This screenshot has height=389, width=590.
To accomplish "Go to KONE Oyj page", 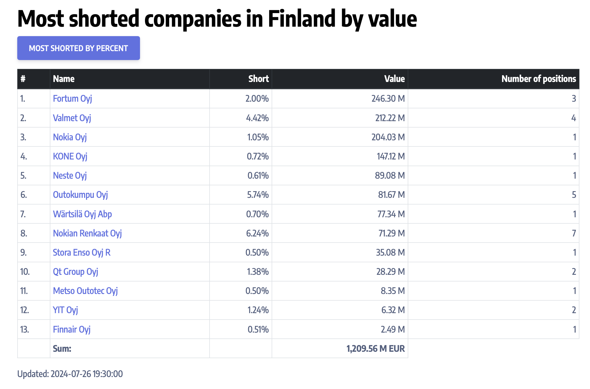I will pos(70,156).
